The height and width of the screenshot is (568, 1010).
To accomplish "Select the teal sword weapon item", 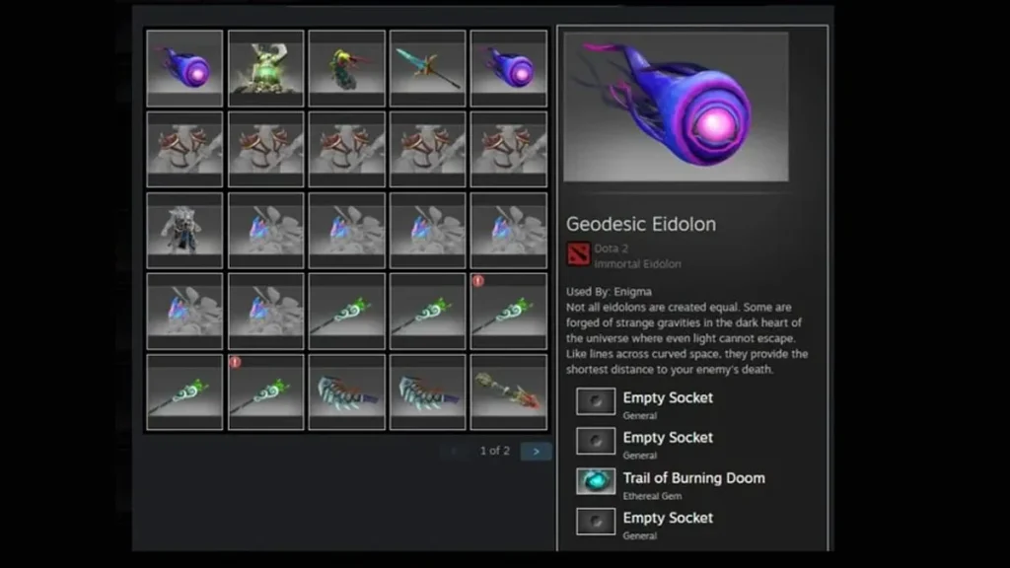I will pyautogui.click(x=427, y=68).
